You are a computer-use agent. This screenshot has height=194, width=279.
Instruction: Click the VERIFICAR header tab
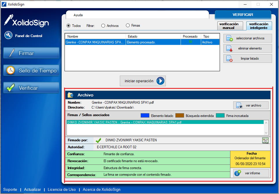tap(243, 15)
